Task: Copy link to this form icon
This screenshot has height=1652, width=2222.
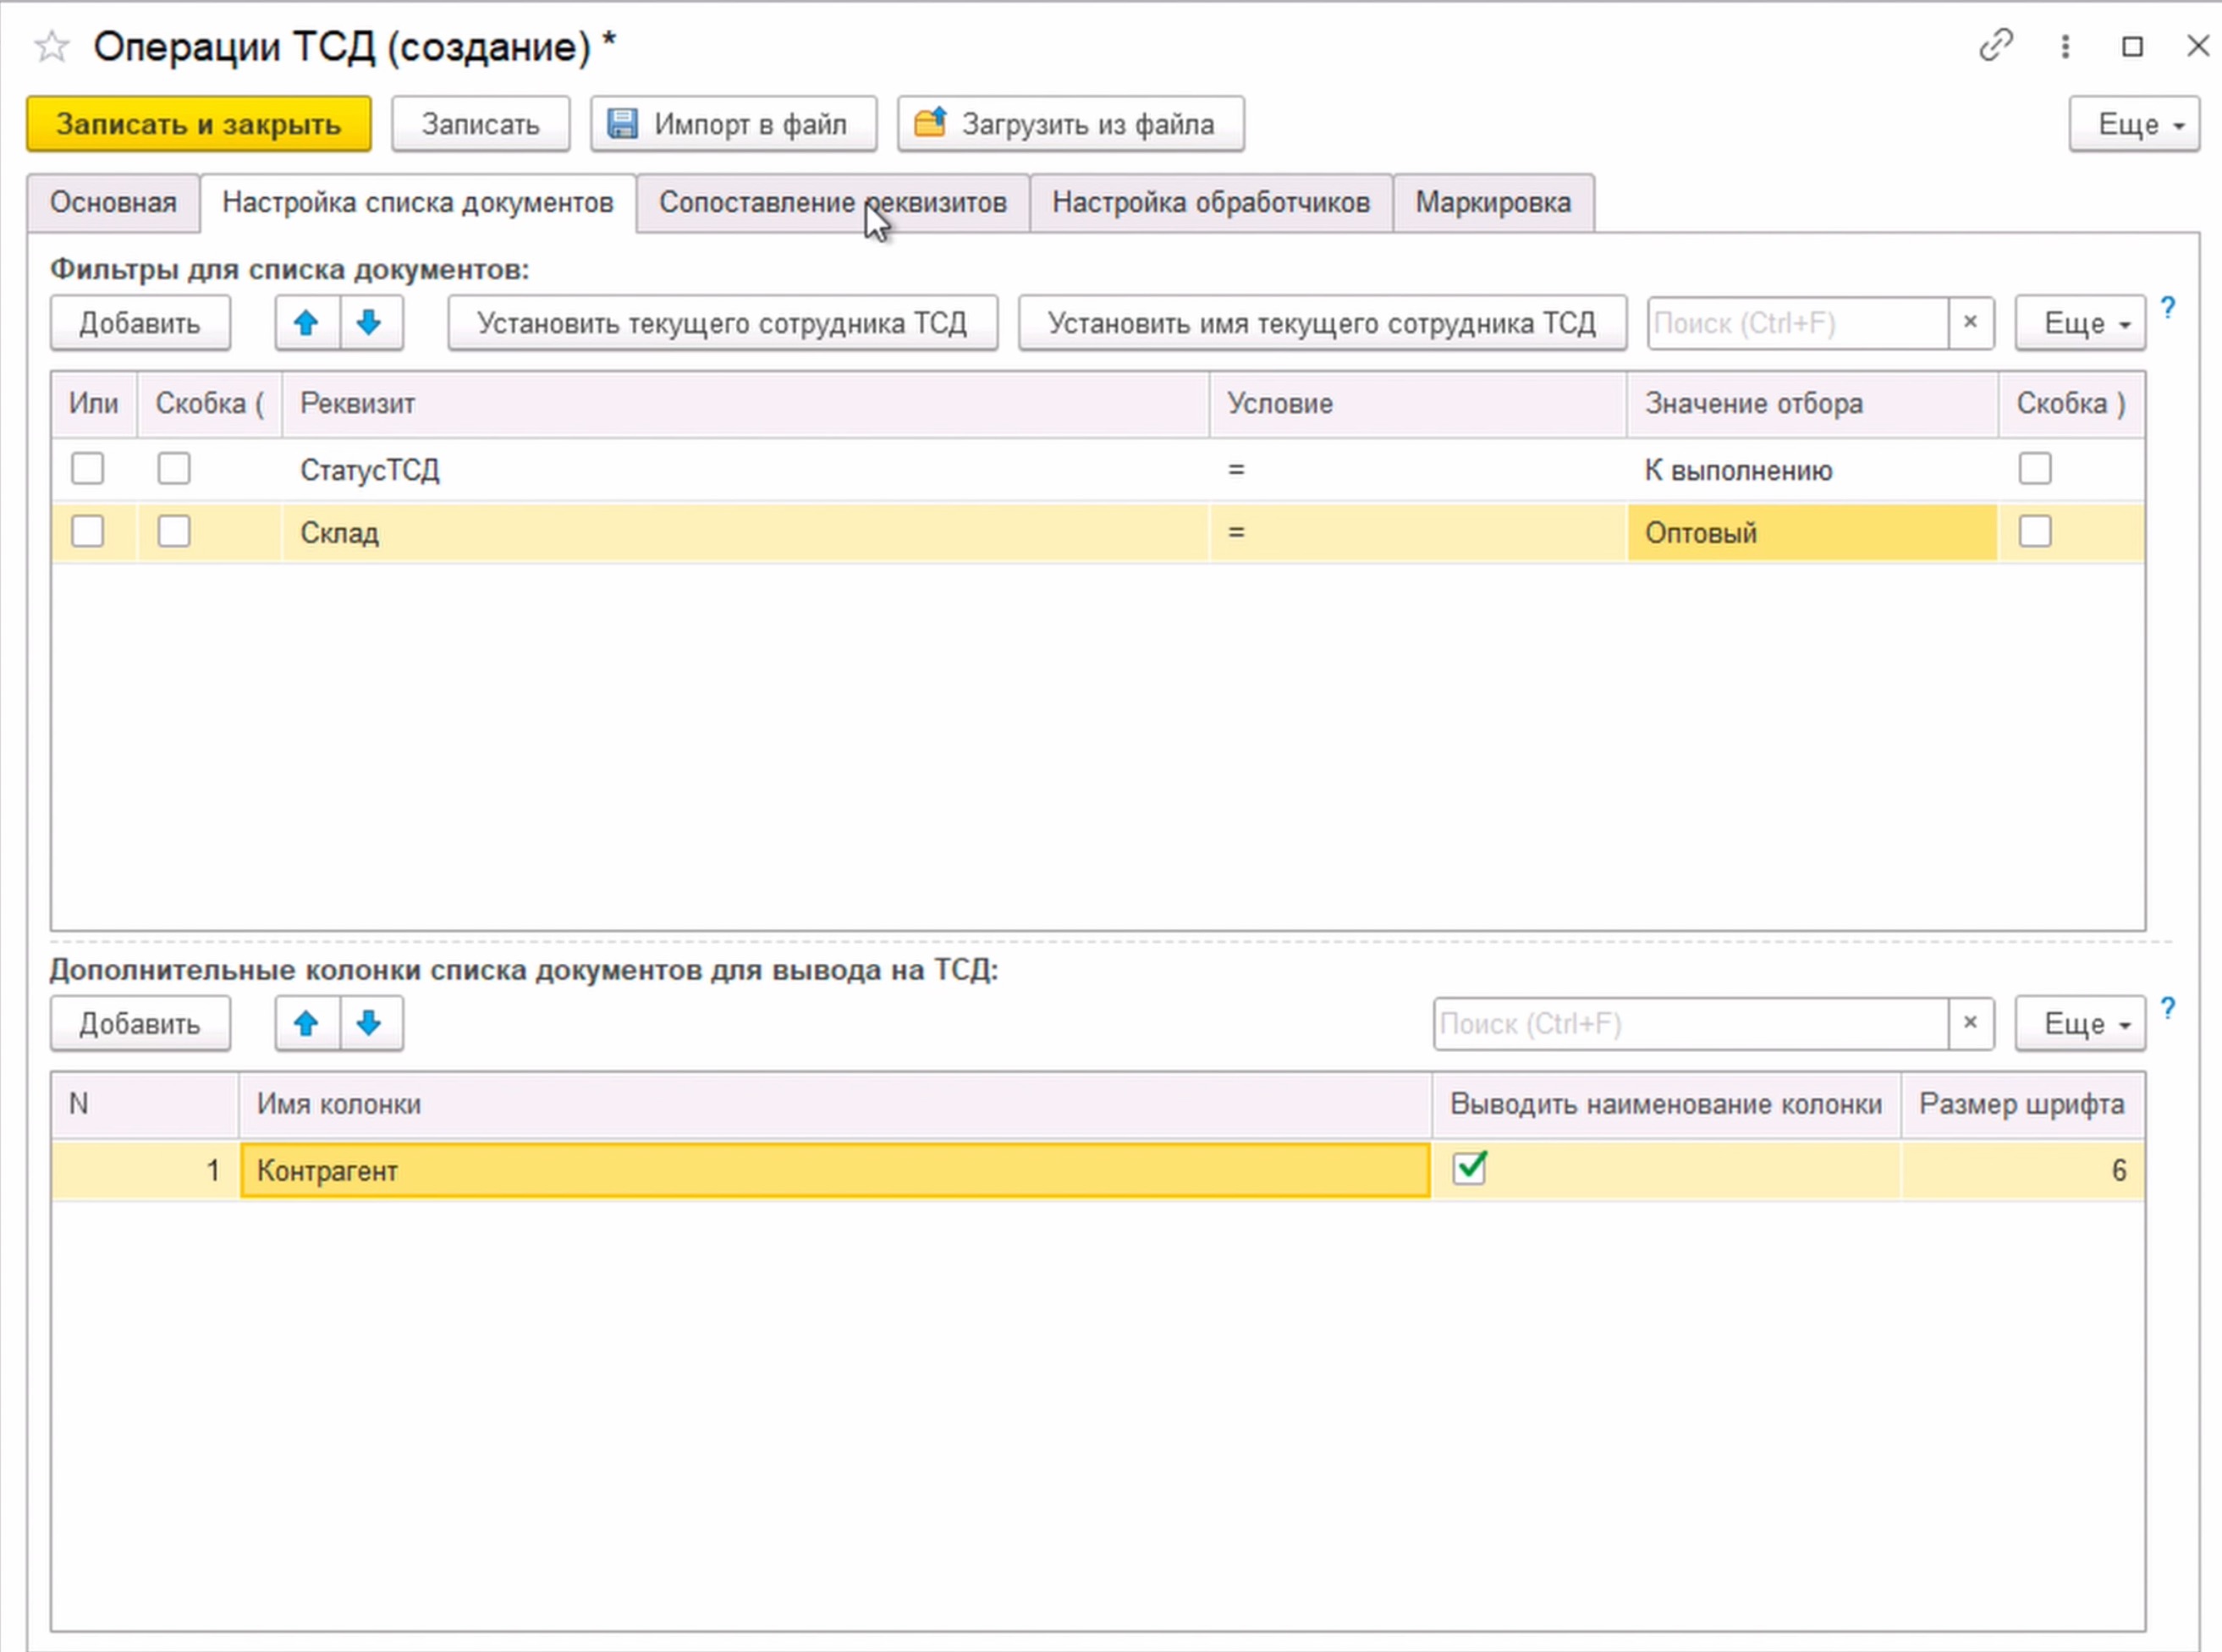Action: [x=1995, y=46]
